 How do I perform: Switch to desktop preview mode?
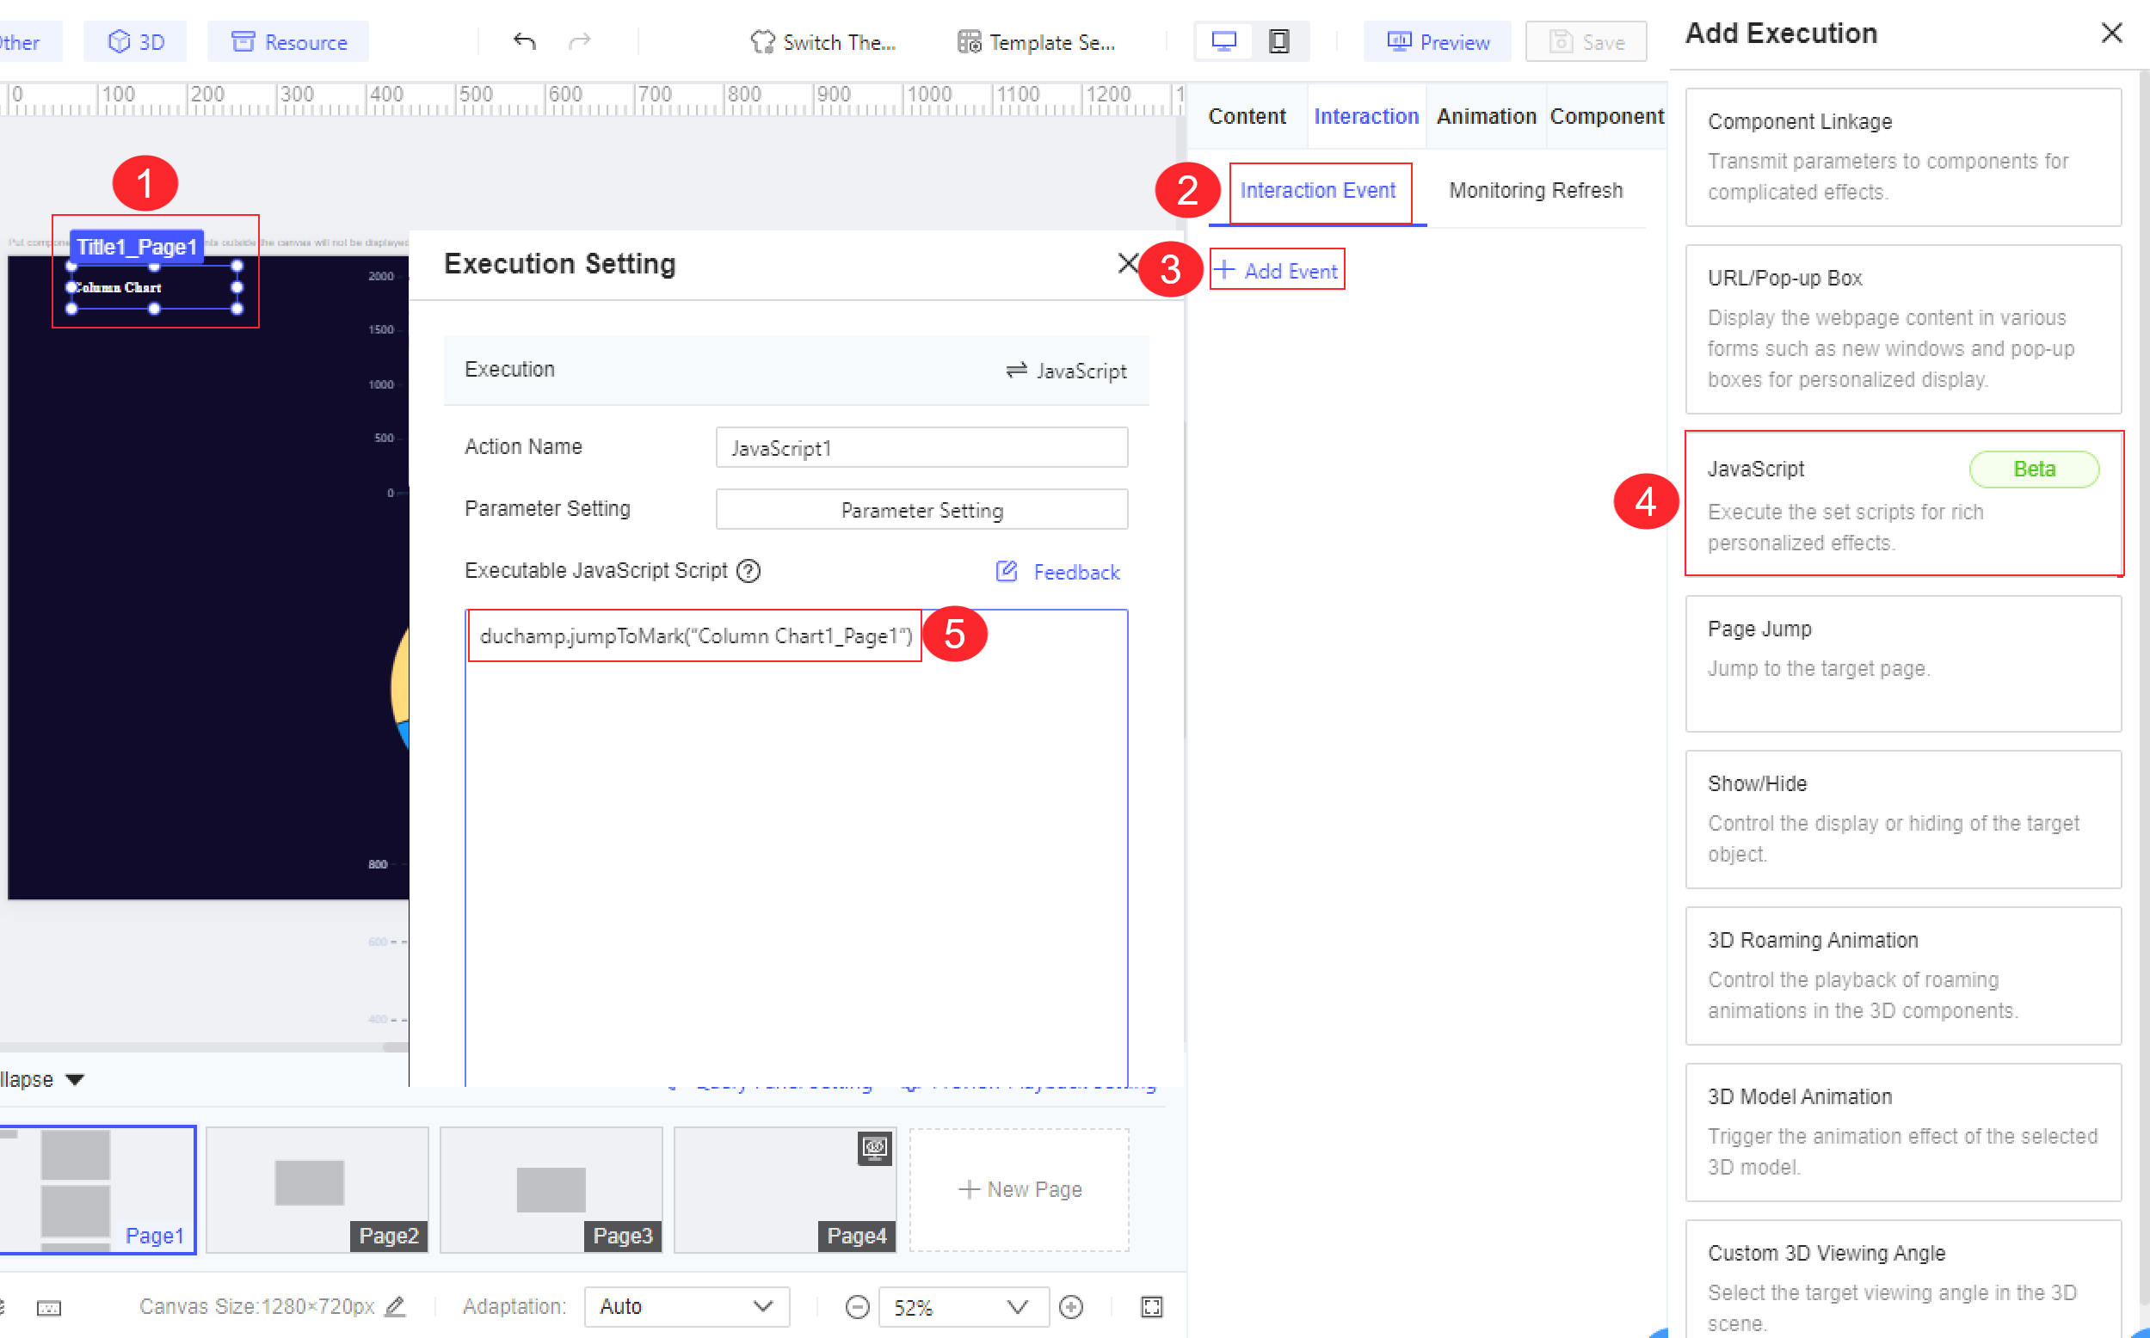tap(1223, 40)
